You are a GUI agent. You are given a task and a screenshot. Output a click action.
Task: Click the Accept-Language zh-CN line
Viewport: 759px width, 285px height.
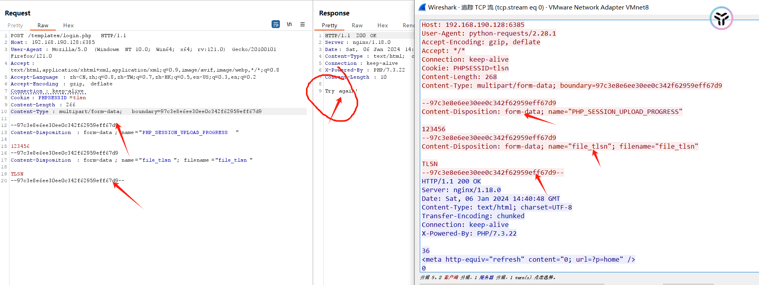(x=133, y=77)
